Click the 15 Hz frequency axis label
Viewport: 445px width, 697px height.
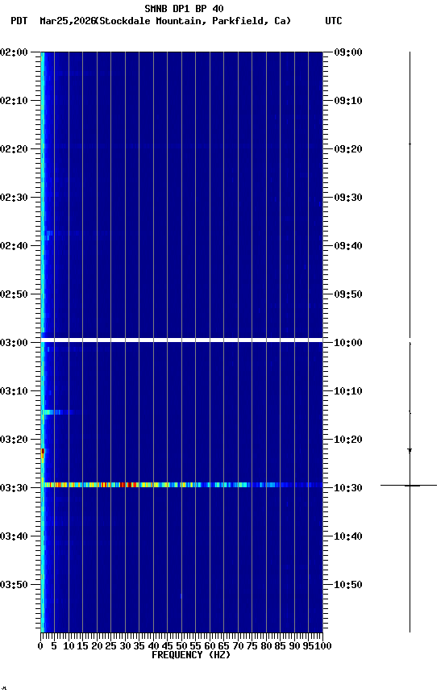point(82,646)
